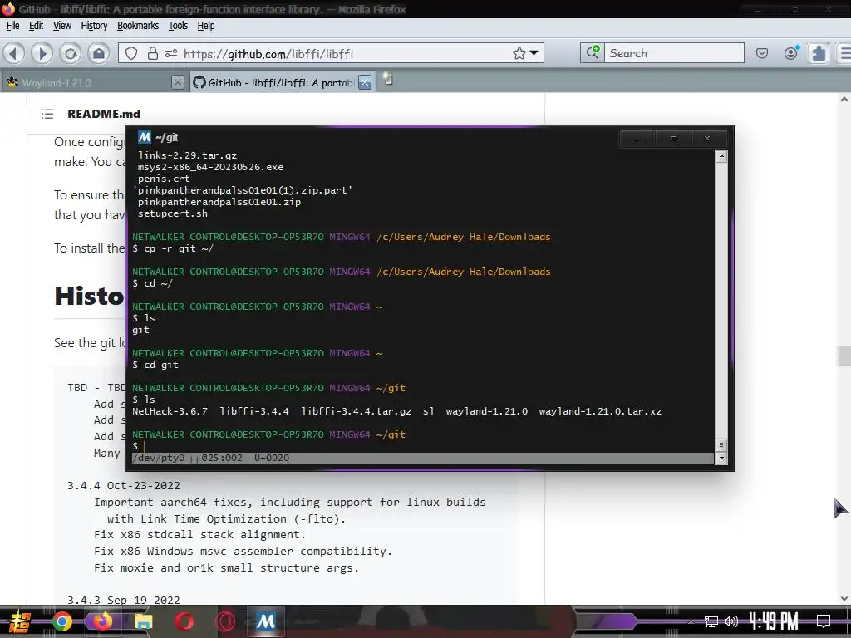Click 'NetHack-3.6.7' in terminal listing

pyautogui.click(x=170, y=411)
